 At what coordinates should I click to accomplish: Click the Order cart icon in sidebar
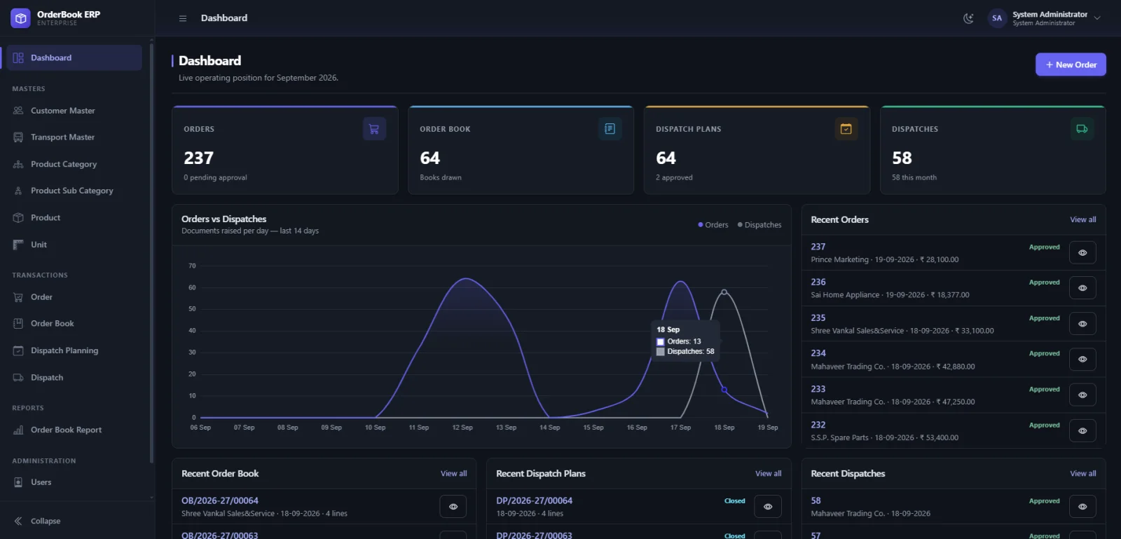[18, 297]
